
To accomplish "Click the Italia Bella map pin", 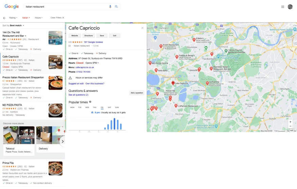I will click(156, 70).
